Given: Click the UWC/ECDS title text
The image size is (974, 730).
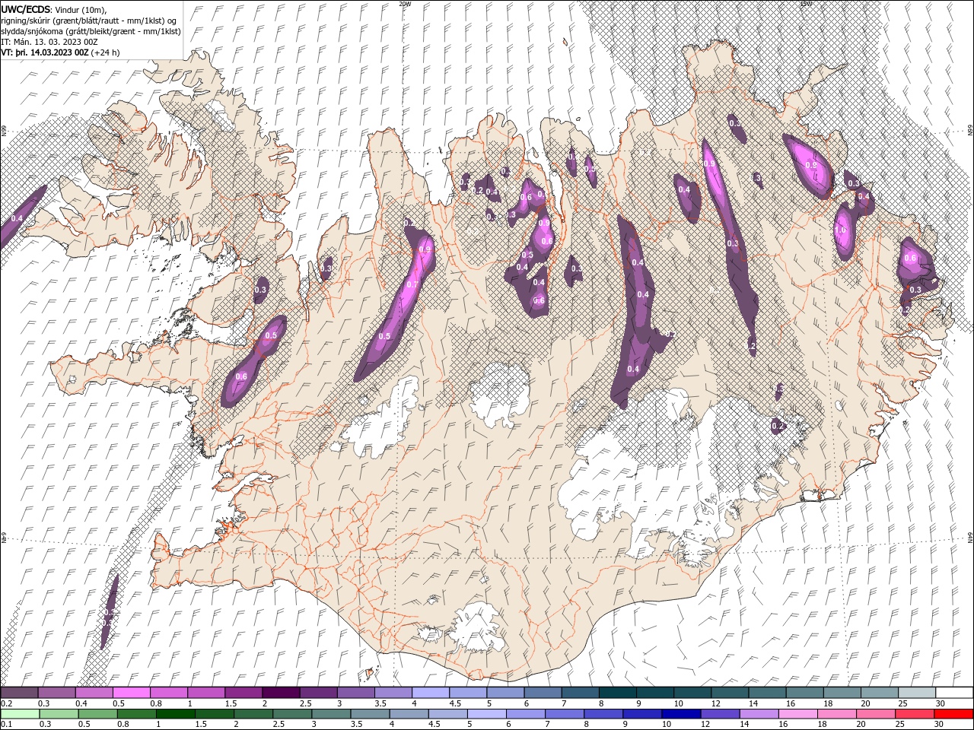Looking at the screenshot, I should coord(27,9).
